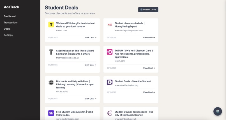Image resolution: width=226 pixels, height=120 pixels.
Task: Click title "TOTUM | UK's no.1 Discount Card"
Action: [x=134, y=54]
